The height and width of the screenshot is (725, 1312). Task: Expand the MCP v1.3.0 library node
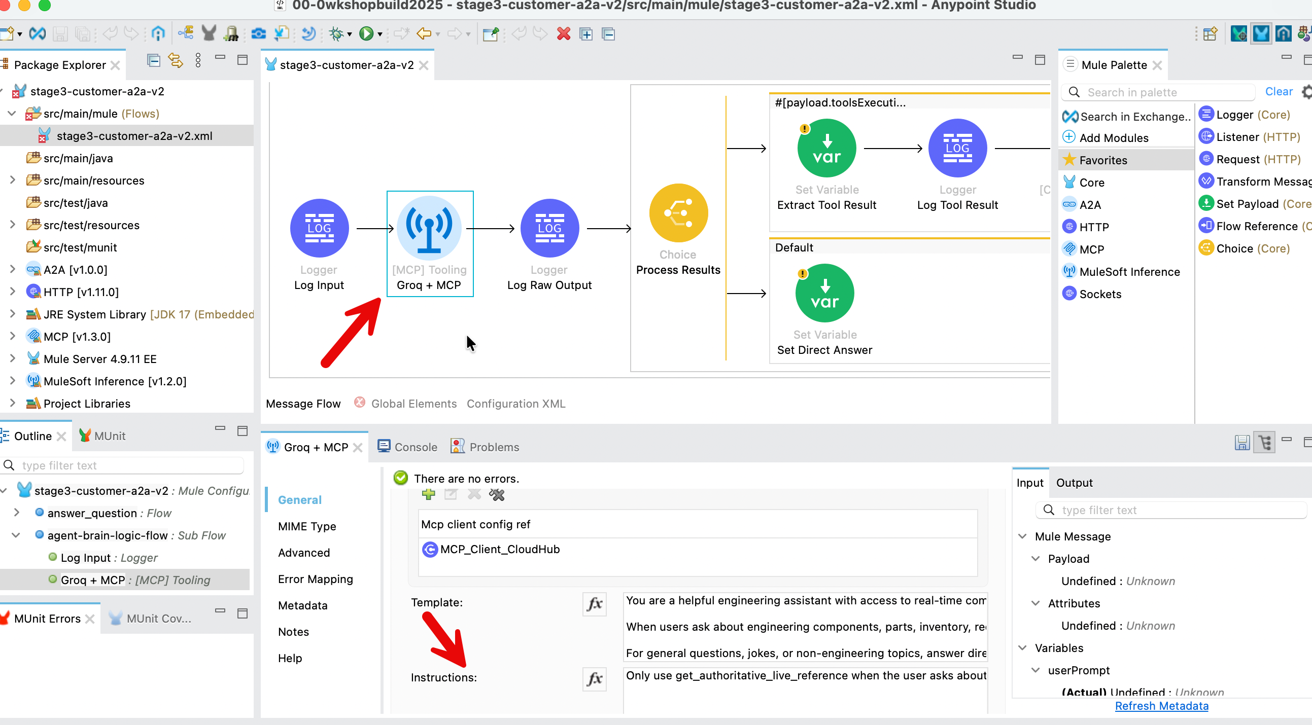point(12,337)
